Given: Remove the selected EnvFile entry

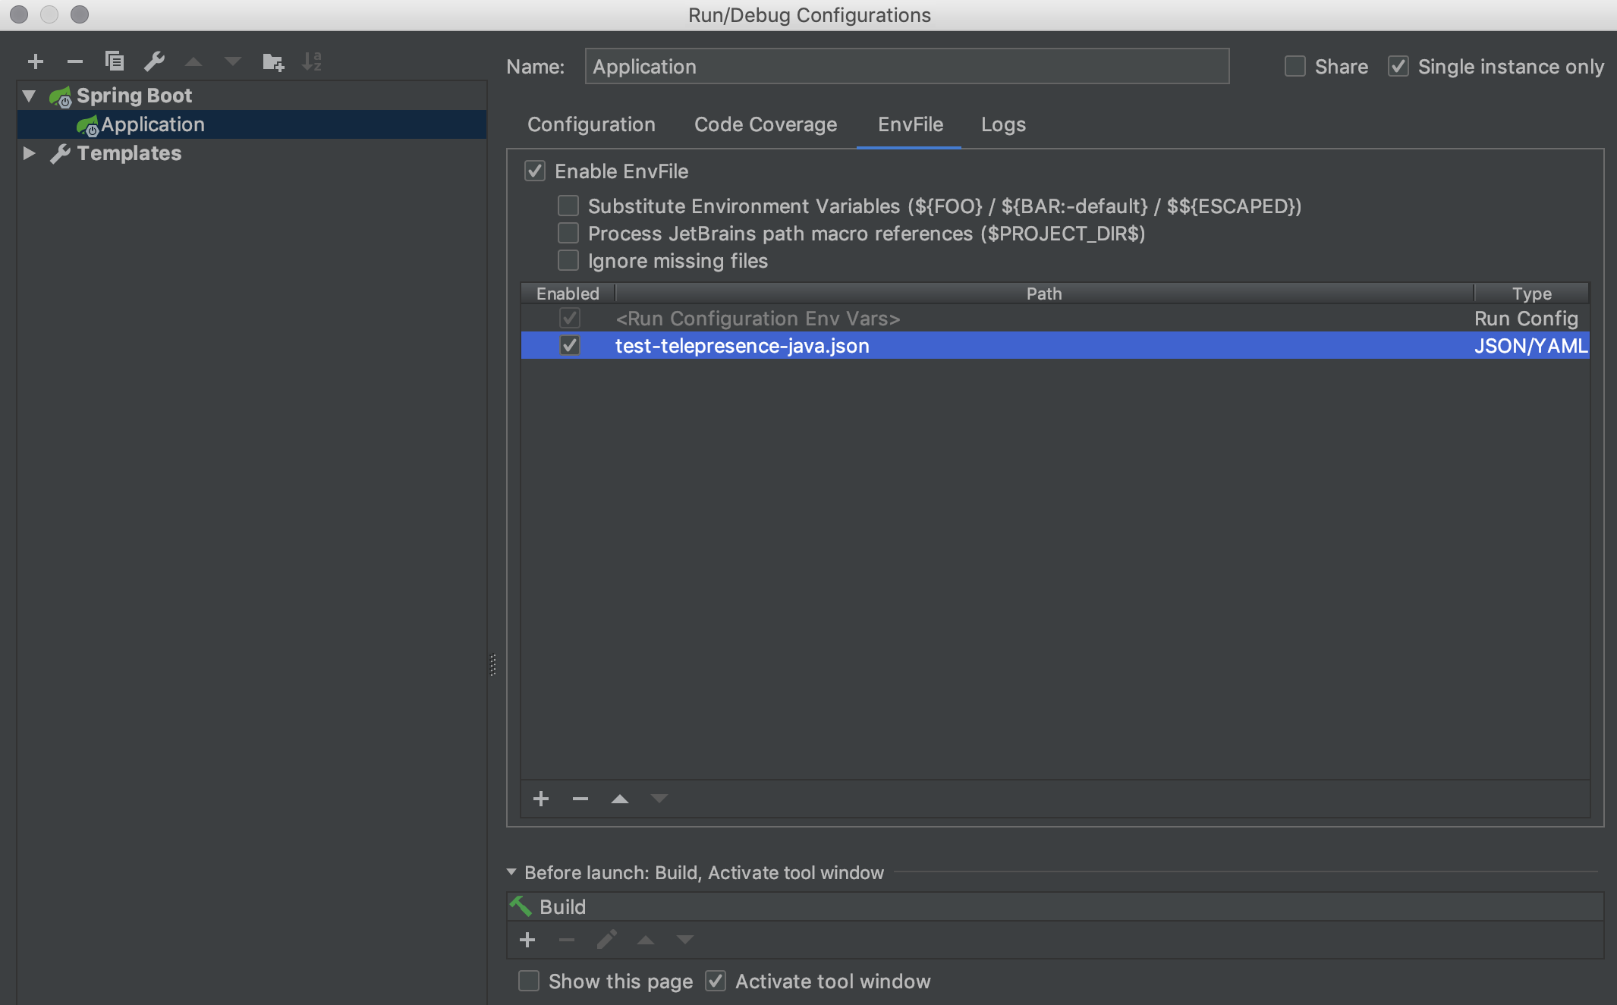Looking at the screenshot, I should click(580, 799).
